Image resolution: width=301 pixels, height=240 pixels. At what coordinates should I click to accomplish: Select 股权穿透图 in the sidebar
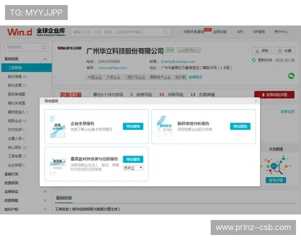pos(17,94)
